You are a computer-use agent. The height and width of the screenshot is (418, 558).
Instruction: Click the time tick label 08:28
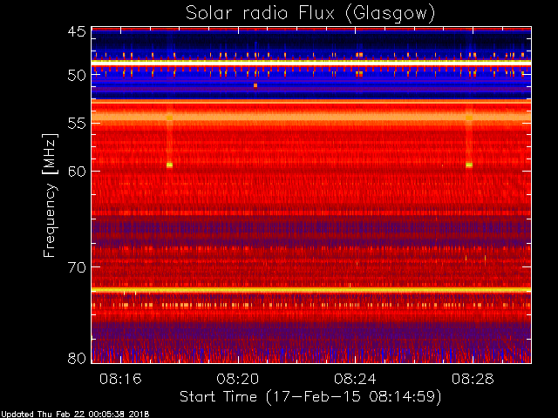click(473, 379)
